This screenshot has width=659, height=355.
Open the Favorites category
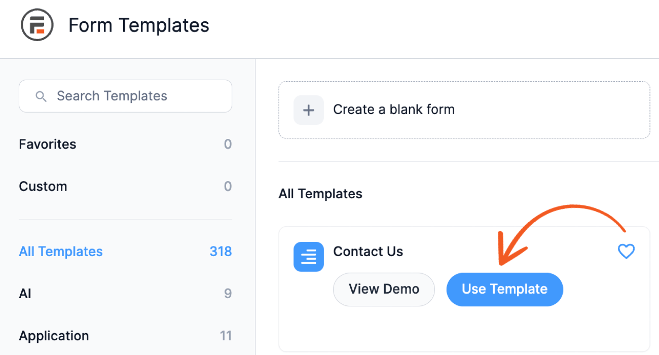tap(48, 145)
